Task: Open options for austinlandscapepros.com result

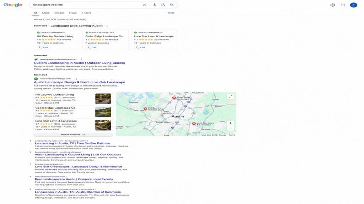Action: pyautogui.click(x=88, y=141)
